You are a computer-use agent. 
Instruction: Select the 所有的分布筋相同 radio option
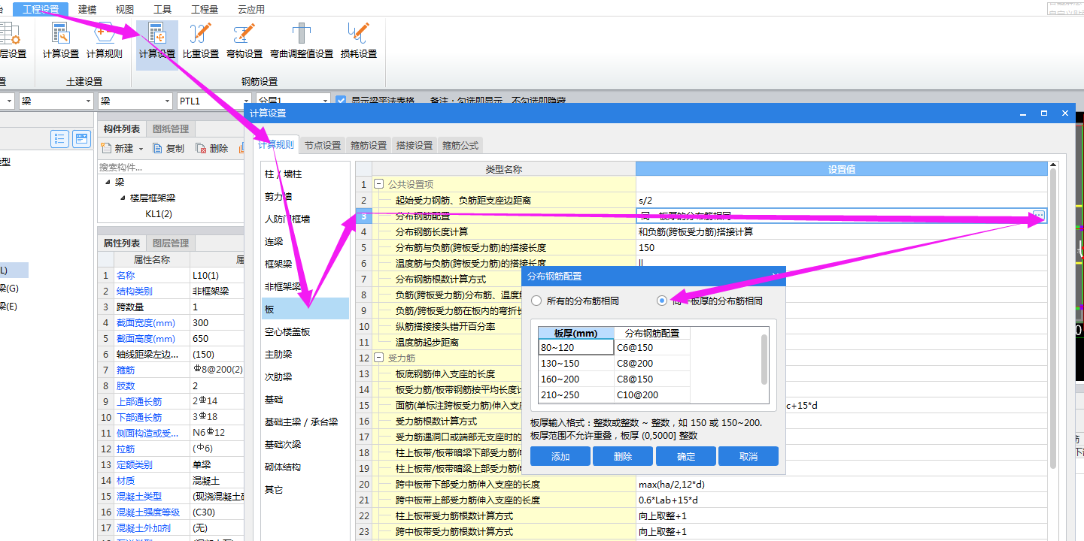(x=536, y=301)
